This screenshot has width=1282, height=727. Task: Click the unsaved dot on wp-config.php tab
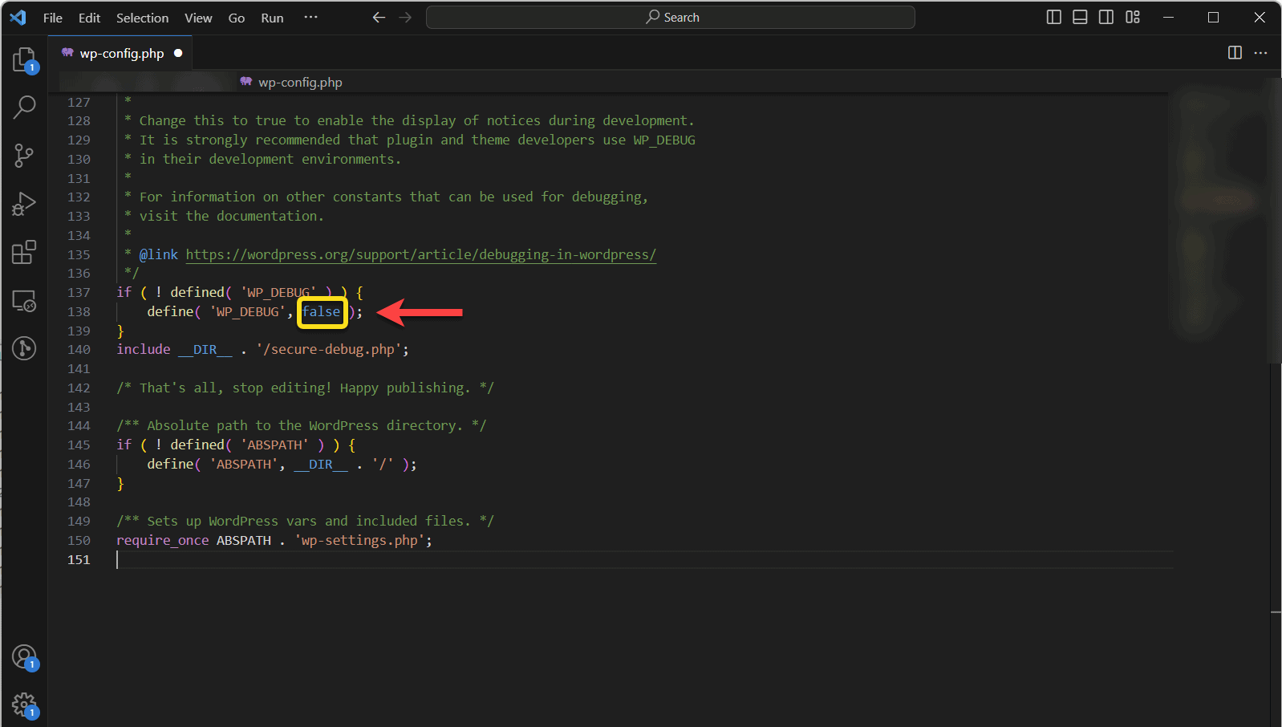(x=178, y=53)
